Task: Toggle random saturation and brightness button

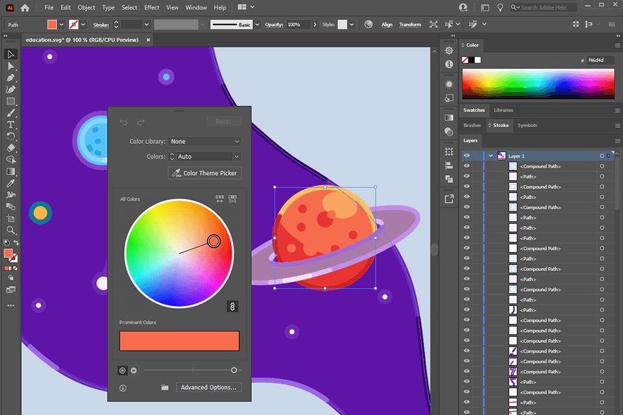Action: point(232,198)
